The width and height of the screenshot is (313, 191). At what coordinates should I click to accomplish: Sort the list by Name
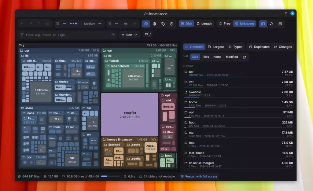[x=217, y=57]
